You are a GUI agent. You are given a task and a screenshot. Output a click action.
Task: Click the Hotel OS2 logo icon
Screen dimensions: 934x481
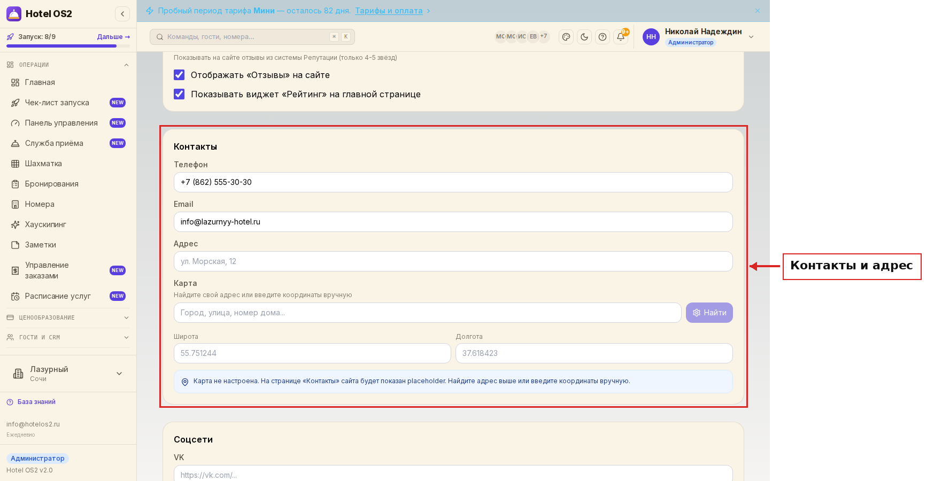14,14
